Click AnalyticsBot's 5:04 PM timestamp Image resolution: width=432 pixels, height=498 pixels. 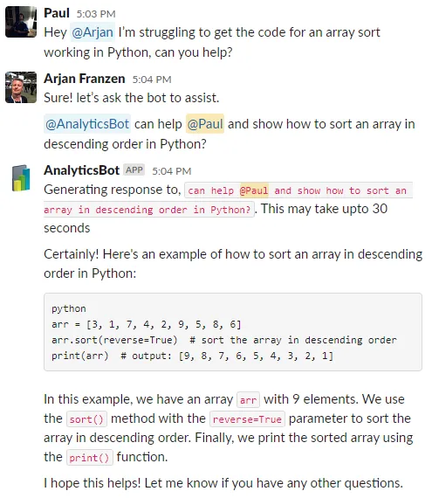click(172, 171)
